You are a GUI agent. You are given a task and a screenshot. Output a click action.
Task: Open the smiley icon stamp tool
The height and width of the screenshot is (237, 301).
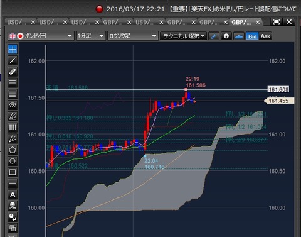coord(13,206)
